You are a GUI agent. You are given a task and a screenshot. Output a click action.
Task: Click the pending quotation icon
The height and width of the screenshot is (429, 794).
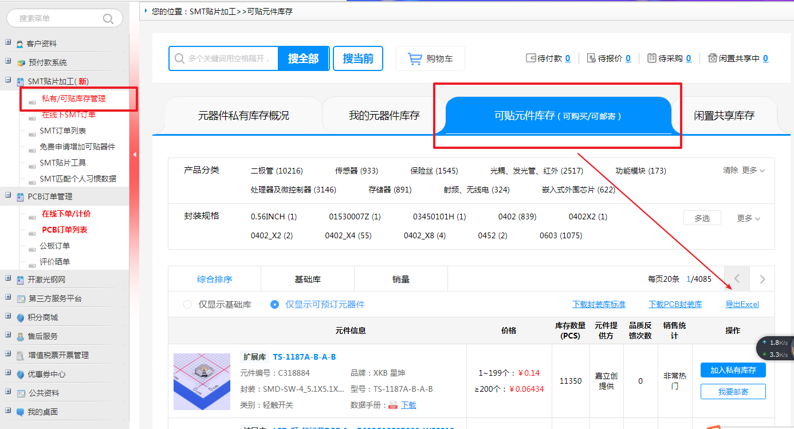click(x=591, y=58)
